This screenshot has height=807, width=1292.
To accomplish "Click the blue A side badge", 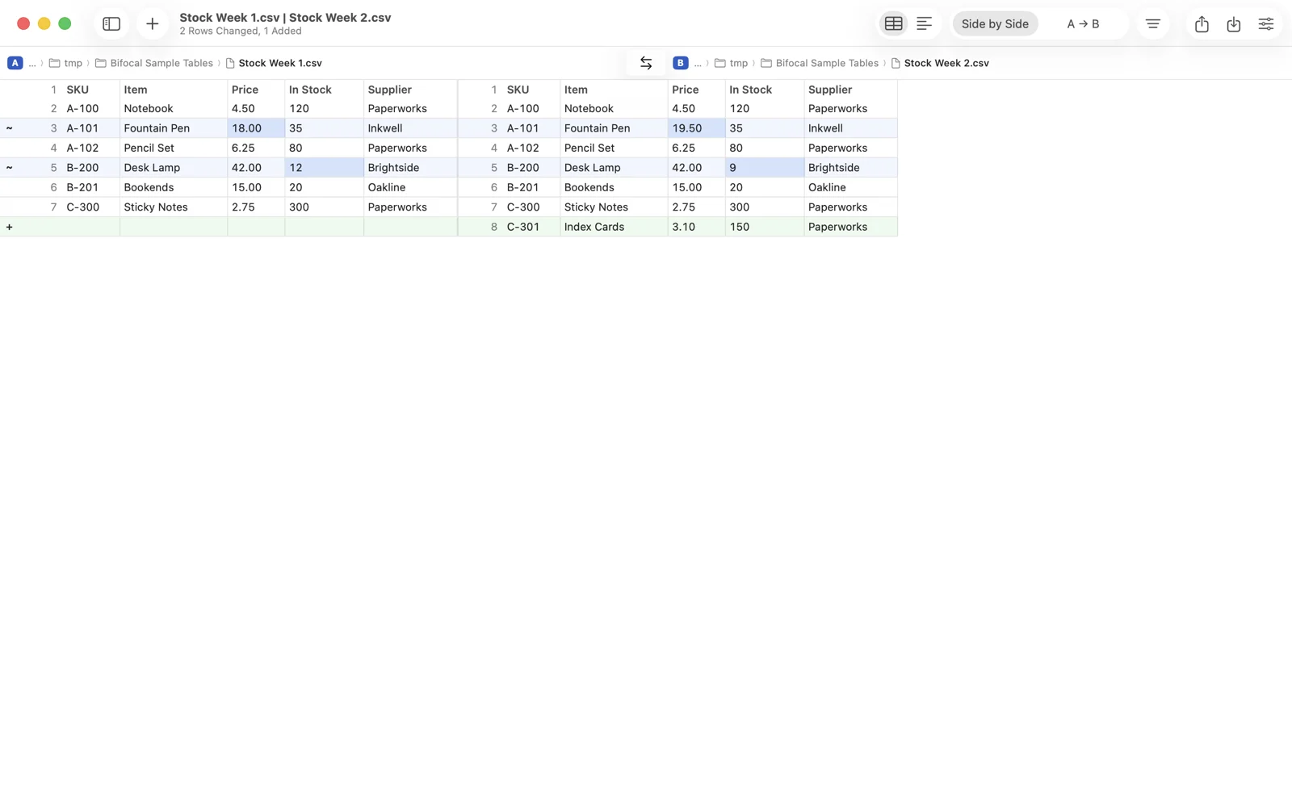I will point(15,63).
